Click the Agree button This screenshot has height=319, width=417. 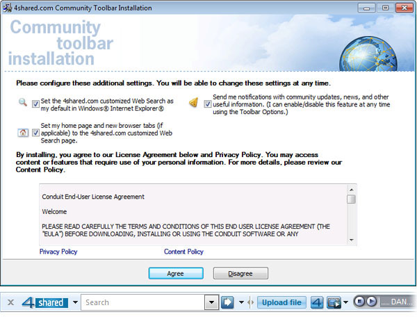[176, 273]
